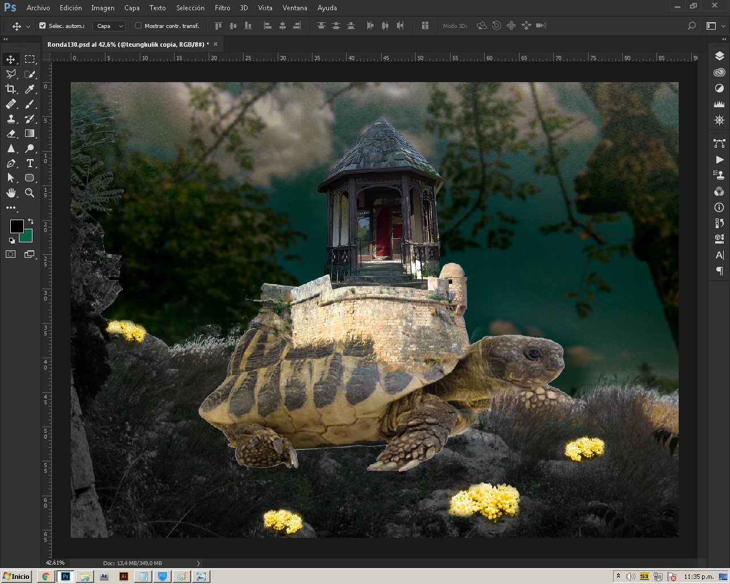Open the search magnifier in options bar
730x584 pixels.
click(692, 26)
